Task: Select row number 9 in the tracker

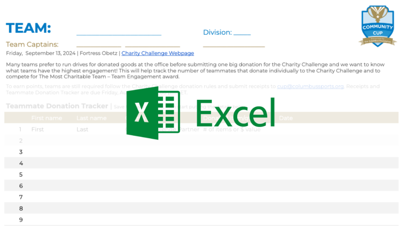Action: pyautogui.click(x=21, y=219)
